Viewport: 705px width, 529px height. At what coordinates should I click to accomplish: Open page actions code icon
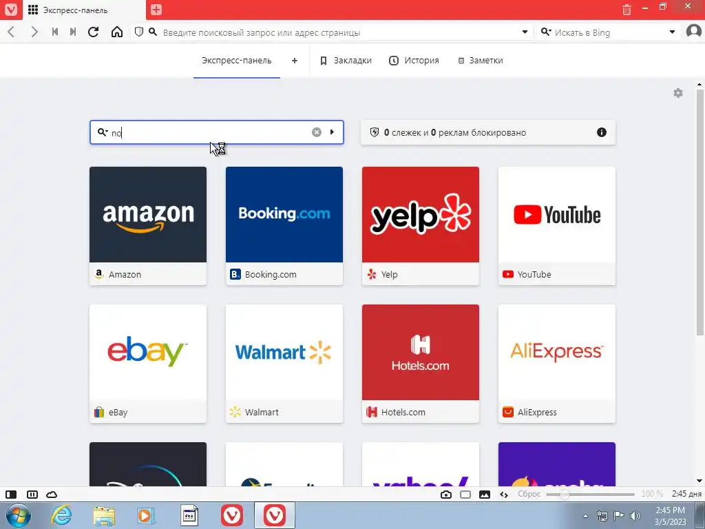point(504,495)
